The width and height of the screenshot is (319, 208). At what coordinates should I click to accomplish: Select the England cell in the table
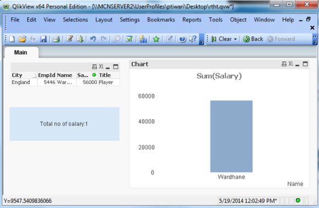pyautogui.click(x=24, y=82)
